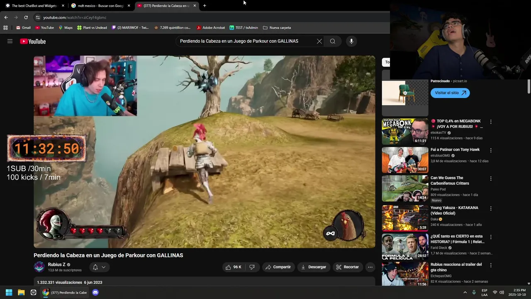
Task: Click 1.332.331 visualizaciones description line
Action: pos(70,282)
